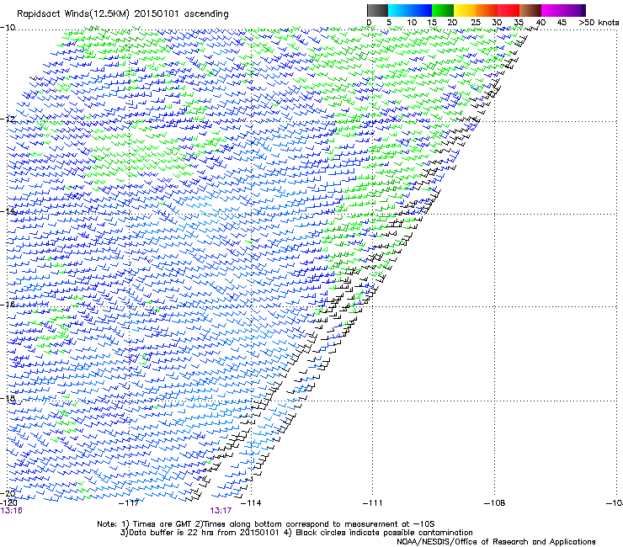
Task: Click the brown 35-40 knots legend swatch
Action: coord(530,10)
